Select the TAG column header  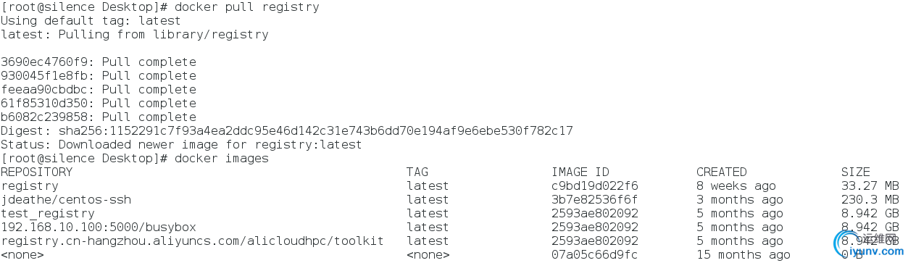[x=417, y=172]
